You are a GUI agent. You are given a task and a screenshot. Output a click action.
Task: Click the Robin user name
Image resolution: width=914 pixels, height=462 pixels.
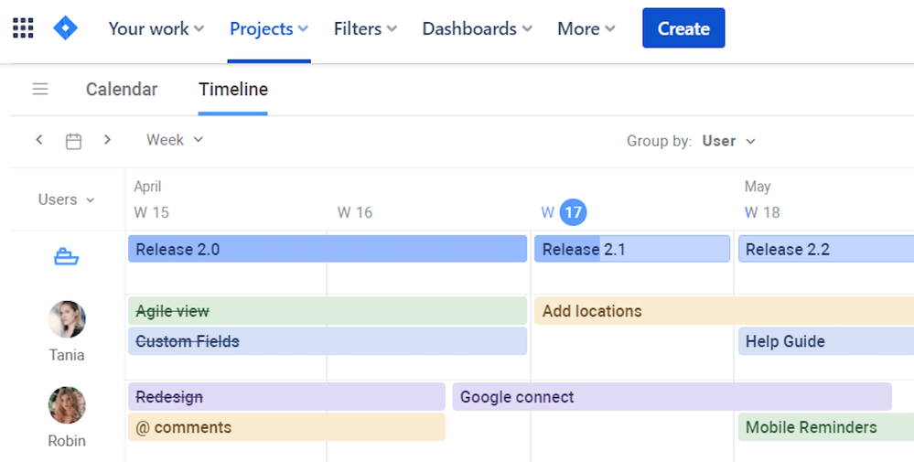coord(67,441)
